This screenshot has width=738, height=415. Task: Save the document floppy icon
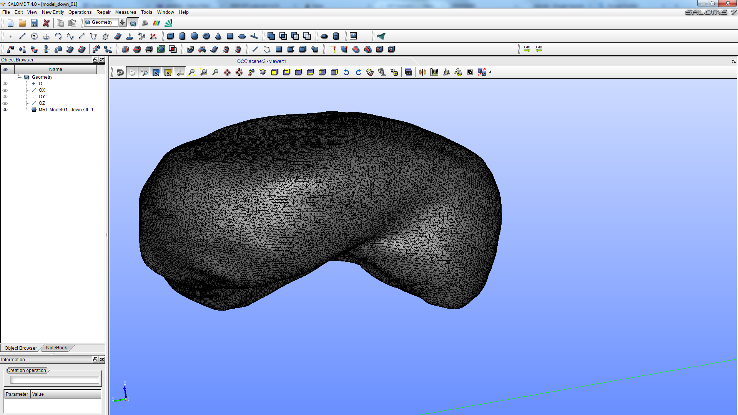pos(34,23)
